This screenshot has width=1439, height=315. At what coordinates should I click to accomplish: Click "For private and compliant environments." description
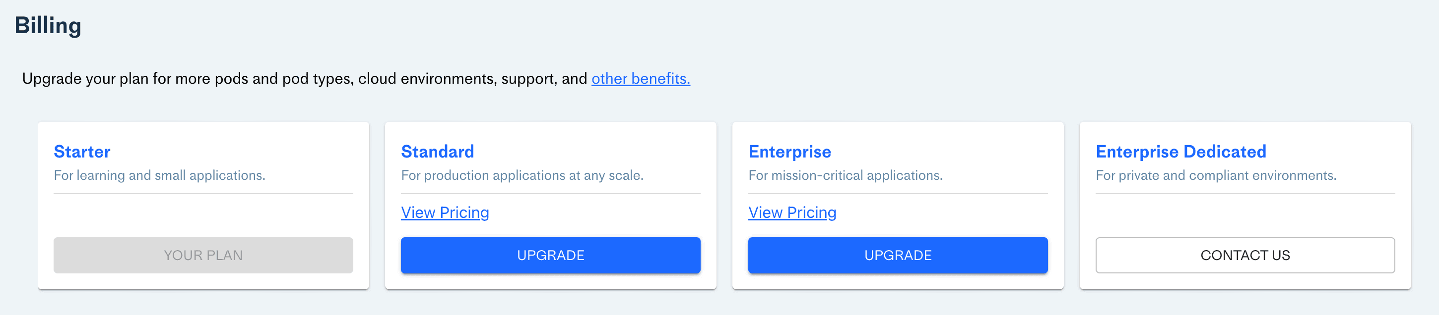coord(1216,176)
